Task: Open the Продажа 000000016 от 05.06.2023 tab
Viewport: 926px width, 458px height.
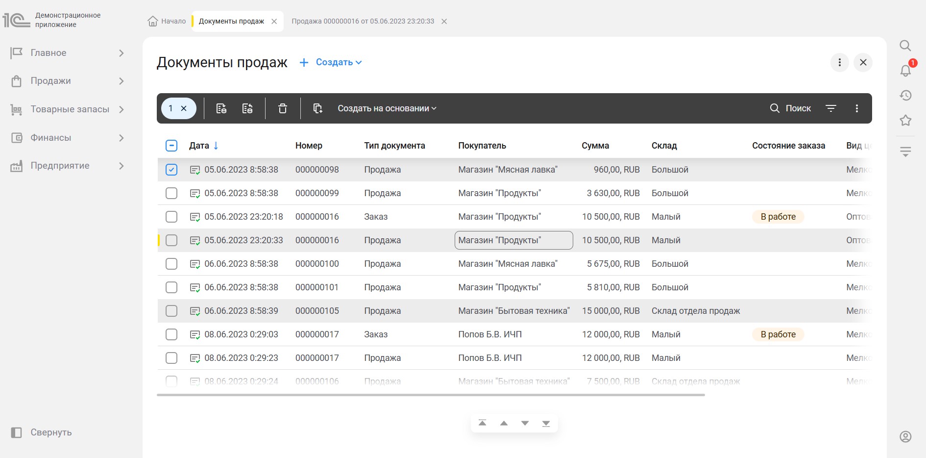Action: click(x=363, y=22)
